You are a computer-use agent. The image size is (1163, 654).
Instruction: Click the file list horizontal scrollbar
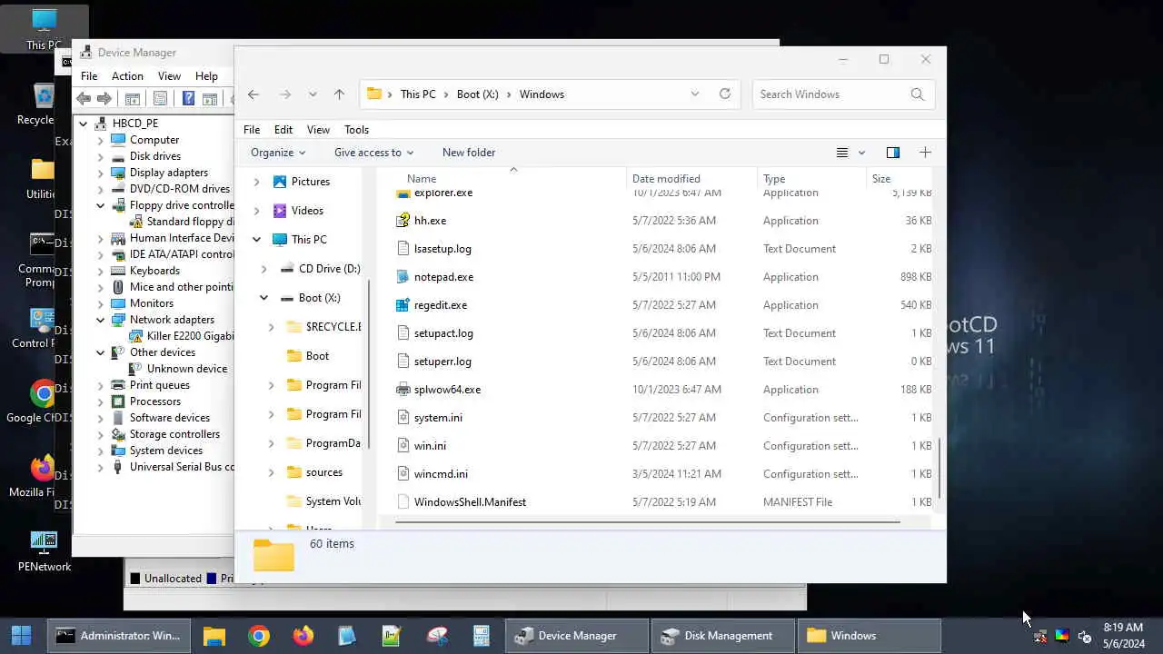[x=648, y=522]
